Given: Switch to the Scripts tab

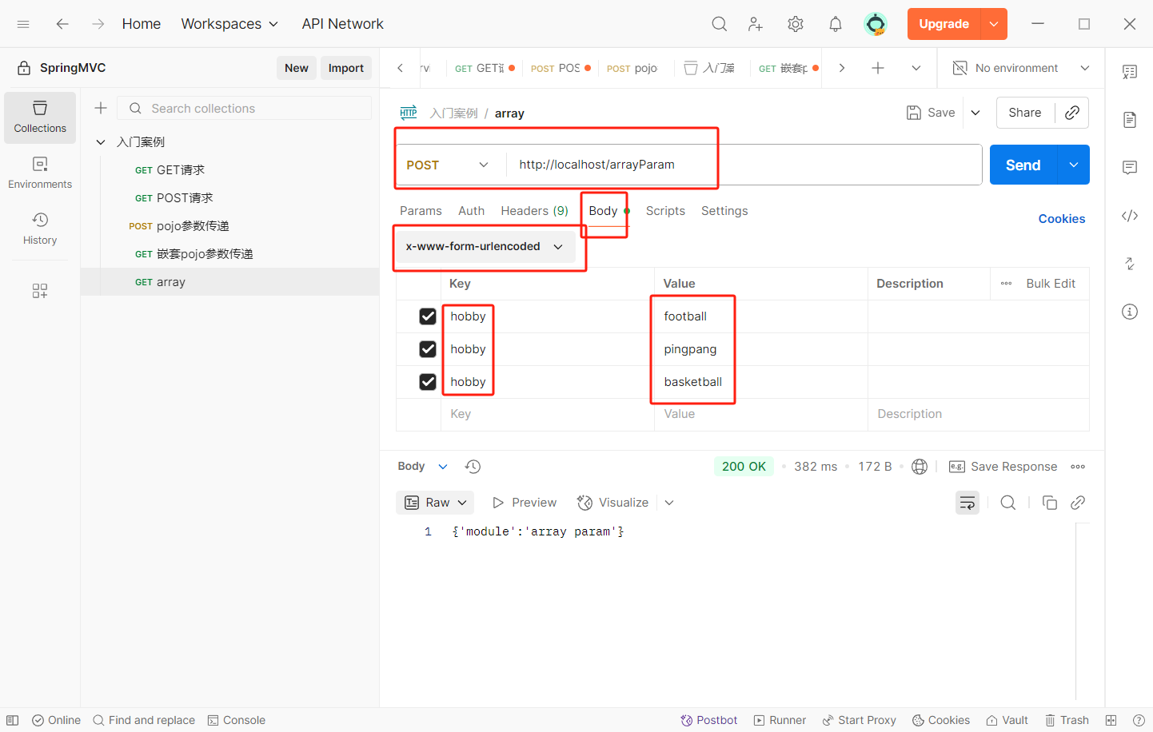Looking at the screenshot, I should (x=665, y=211).
